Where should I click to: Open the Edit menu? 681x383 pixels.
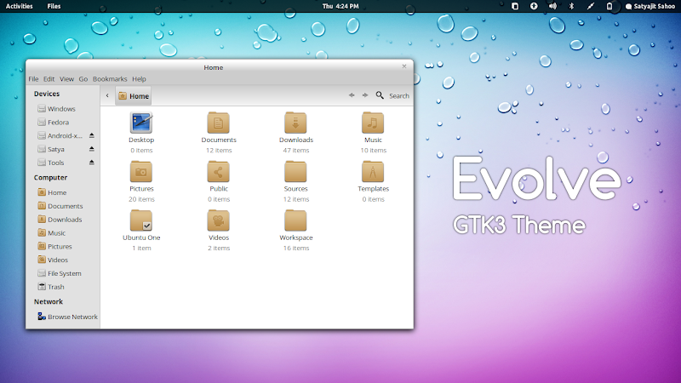click(49, 78)
